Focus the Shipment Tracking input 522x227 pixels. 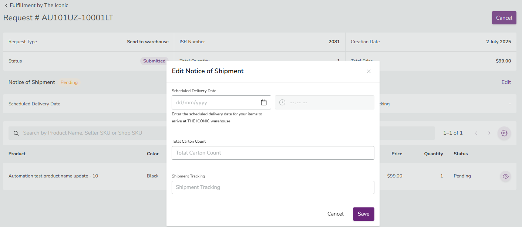[273, 187]
